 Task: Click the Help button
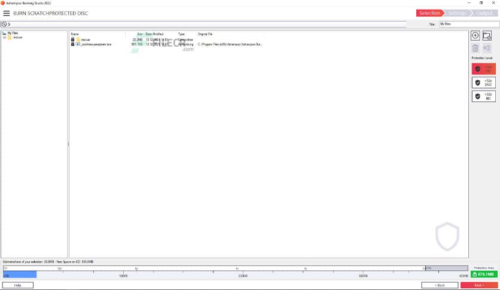click(18, 285)
